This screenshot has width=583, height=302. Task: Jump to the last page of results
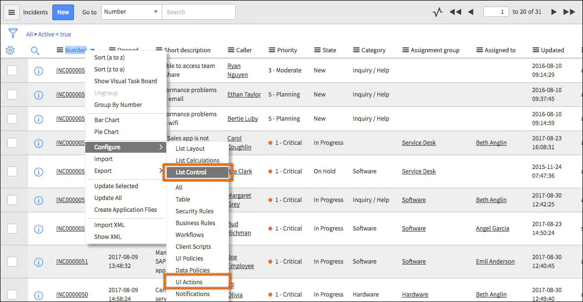click(x=569, y=12)
